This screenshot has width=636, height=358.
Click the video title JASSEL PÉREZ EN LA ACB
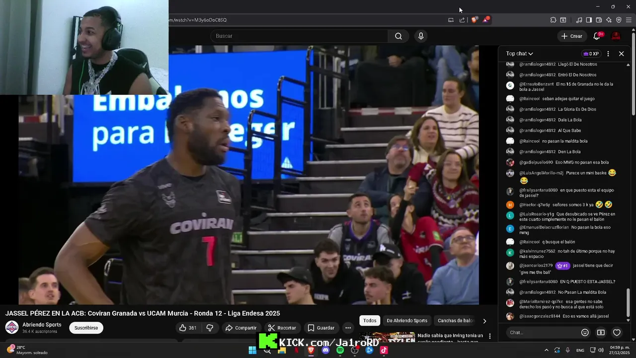143,313
